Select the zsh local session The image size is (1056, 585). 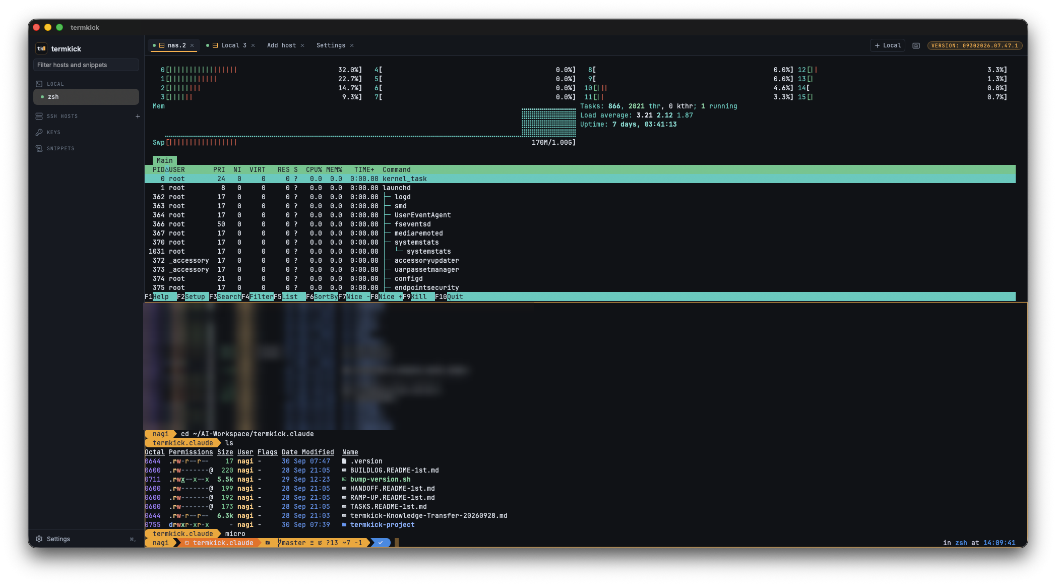pyautogui.click(x=86, y=97)
